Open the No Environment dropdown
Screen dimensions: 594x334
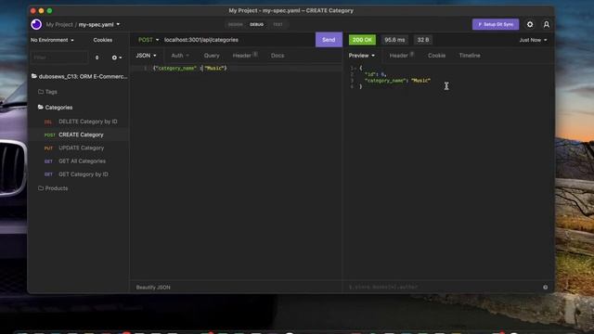[52, 40]
